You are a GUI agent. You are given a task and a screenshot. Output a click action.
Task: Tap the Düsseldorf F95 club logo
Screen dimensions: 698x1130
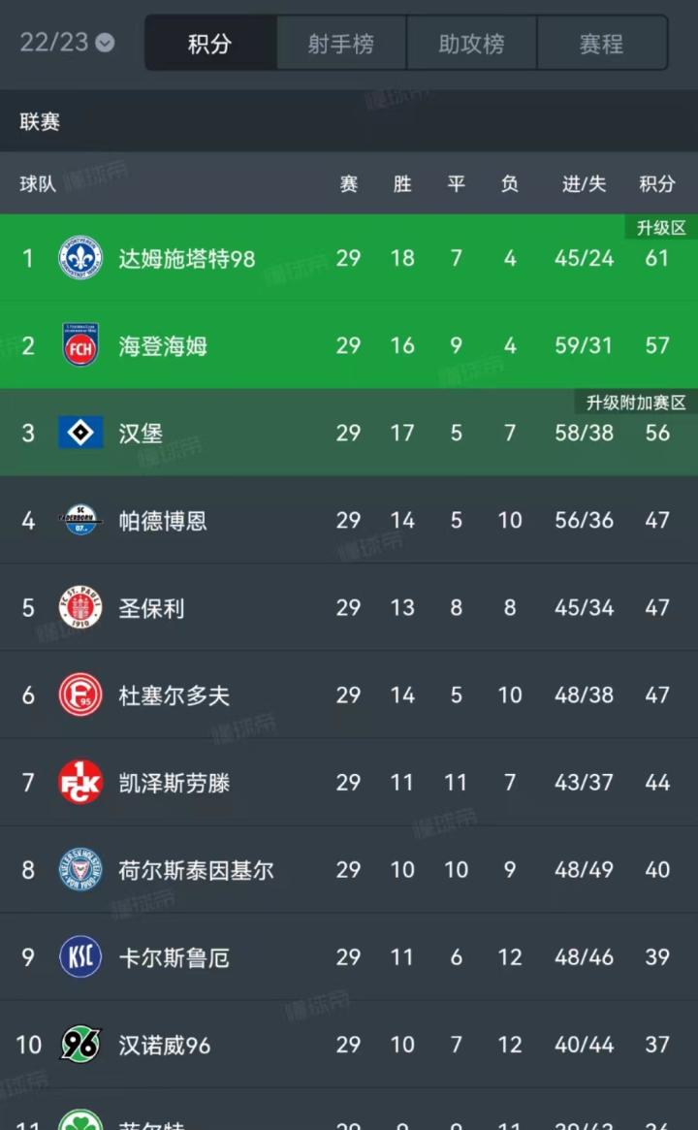[x=80, y=695]
